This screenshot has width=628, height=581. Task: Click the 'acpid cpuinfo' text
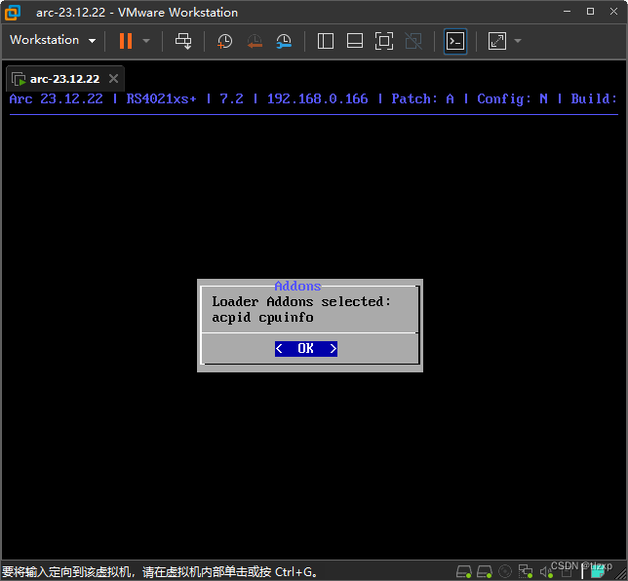point(262,318)
